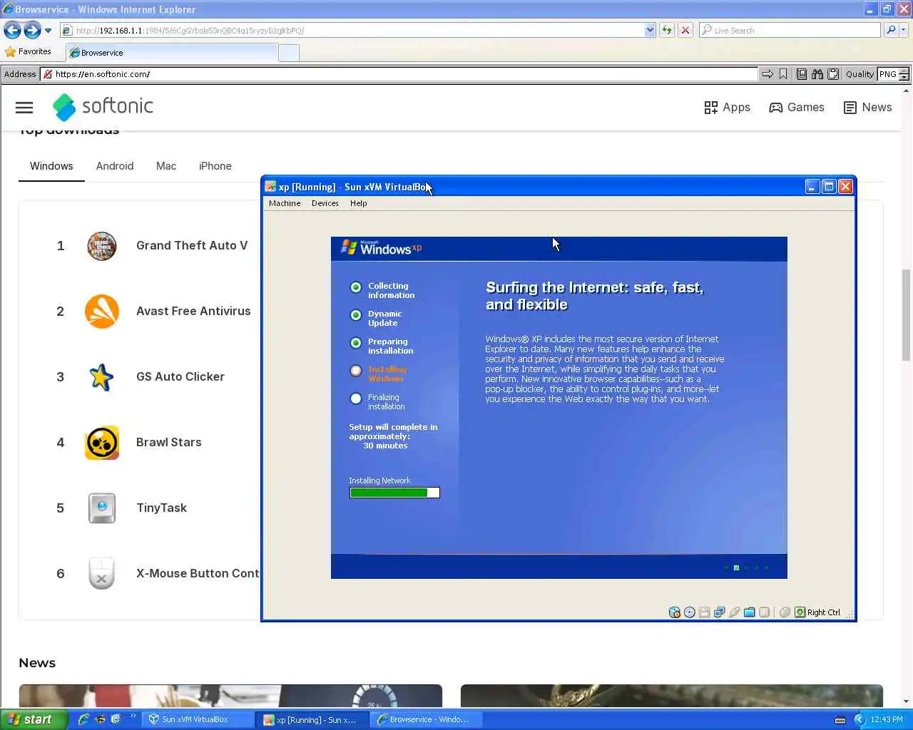Expand the IE address bar history dropdown

click(x=650, y=30)
